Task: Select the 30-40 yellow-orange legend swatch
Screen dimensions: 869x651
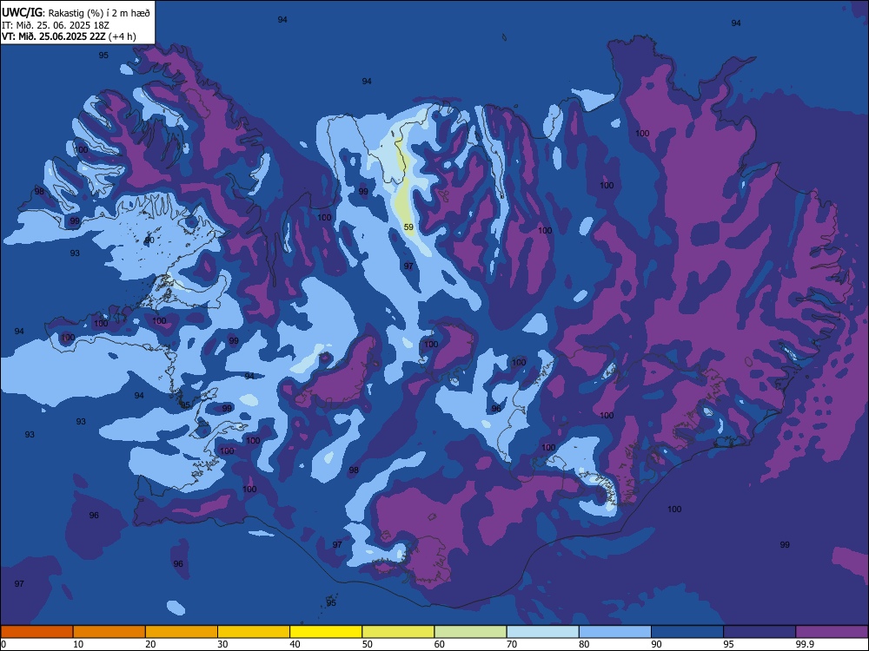Action: click(x=254, y=632)
